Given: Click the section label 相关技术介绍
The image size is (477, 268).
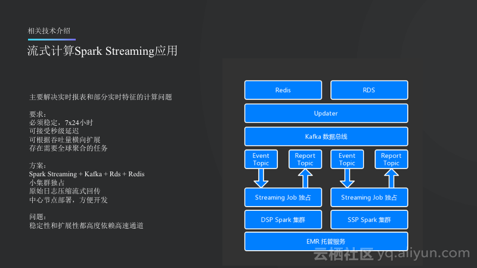Looking at the screenshot, I should pos(49,31).
